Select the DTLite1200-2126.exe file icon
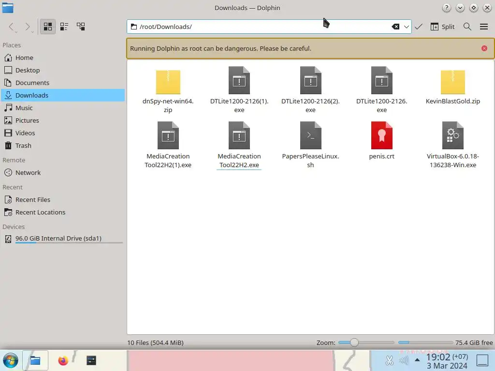The image size is (495, 371). tap(382, 81)
